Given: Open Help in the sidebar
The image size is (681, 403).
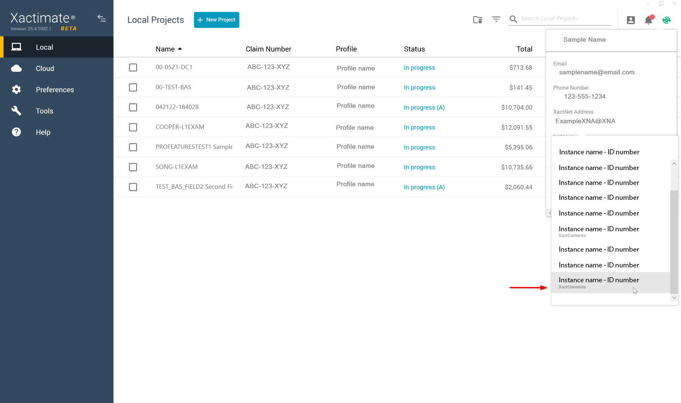Looking at the screenshot, I should coord(57,132).
